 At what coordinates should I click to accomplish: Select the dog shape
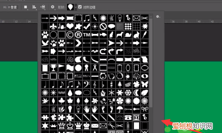coord(120,35)
